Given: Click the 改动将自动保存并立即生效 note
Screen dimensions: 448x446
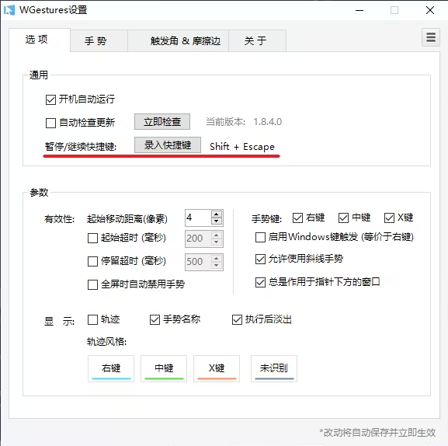Looking at the screenshot, I should 377,432.
